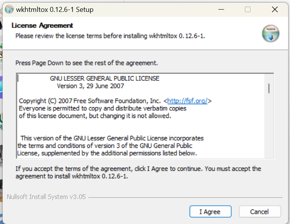Click the License Agreement heading

[42, 26]
